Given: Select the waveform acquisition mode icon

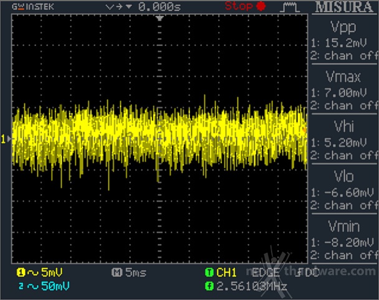Looking at the screenshot, I should (290, 7).
